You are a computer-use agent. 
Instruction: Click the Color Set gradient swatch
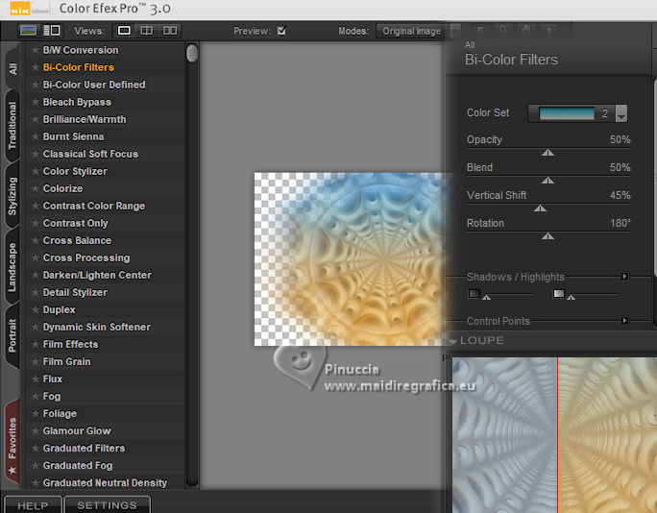pyautogui.click(x=567, y=113)
